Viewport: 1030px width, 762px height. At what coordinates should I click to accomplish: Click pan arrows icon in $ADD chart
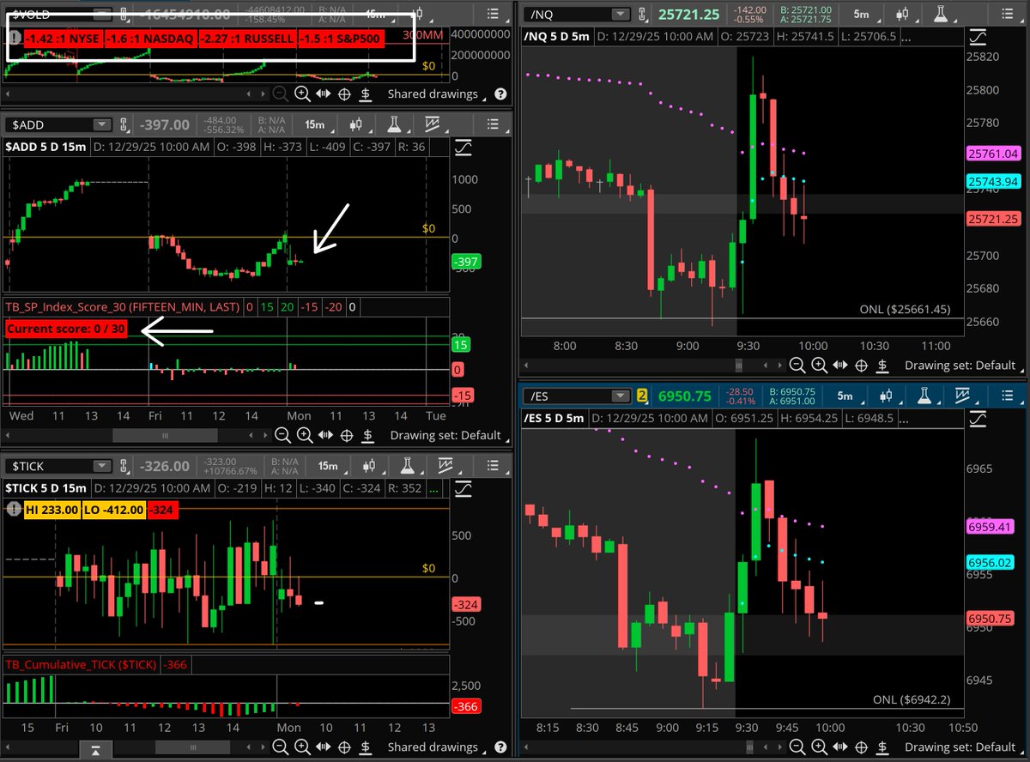click(x=324, y=435)
